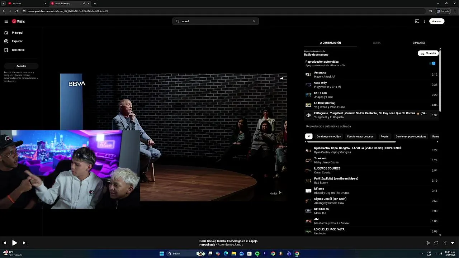Viewport: 459px width, 258px height.
Task: Click the La Bebe (Remix) thumbnail
Action: [308, 105]
